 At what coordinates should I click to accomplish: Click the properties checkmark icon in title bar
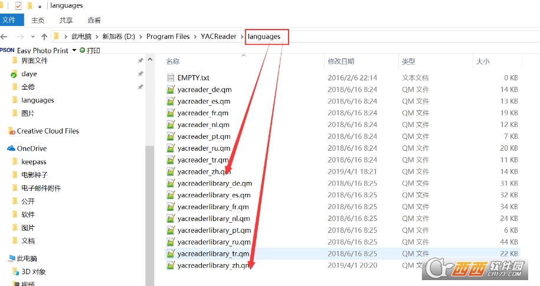click(18, 6)
